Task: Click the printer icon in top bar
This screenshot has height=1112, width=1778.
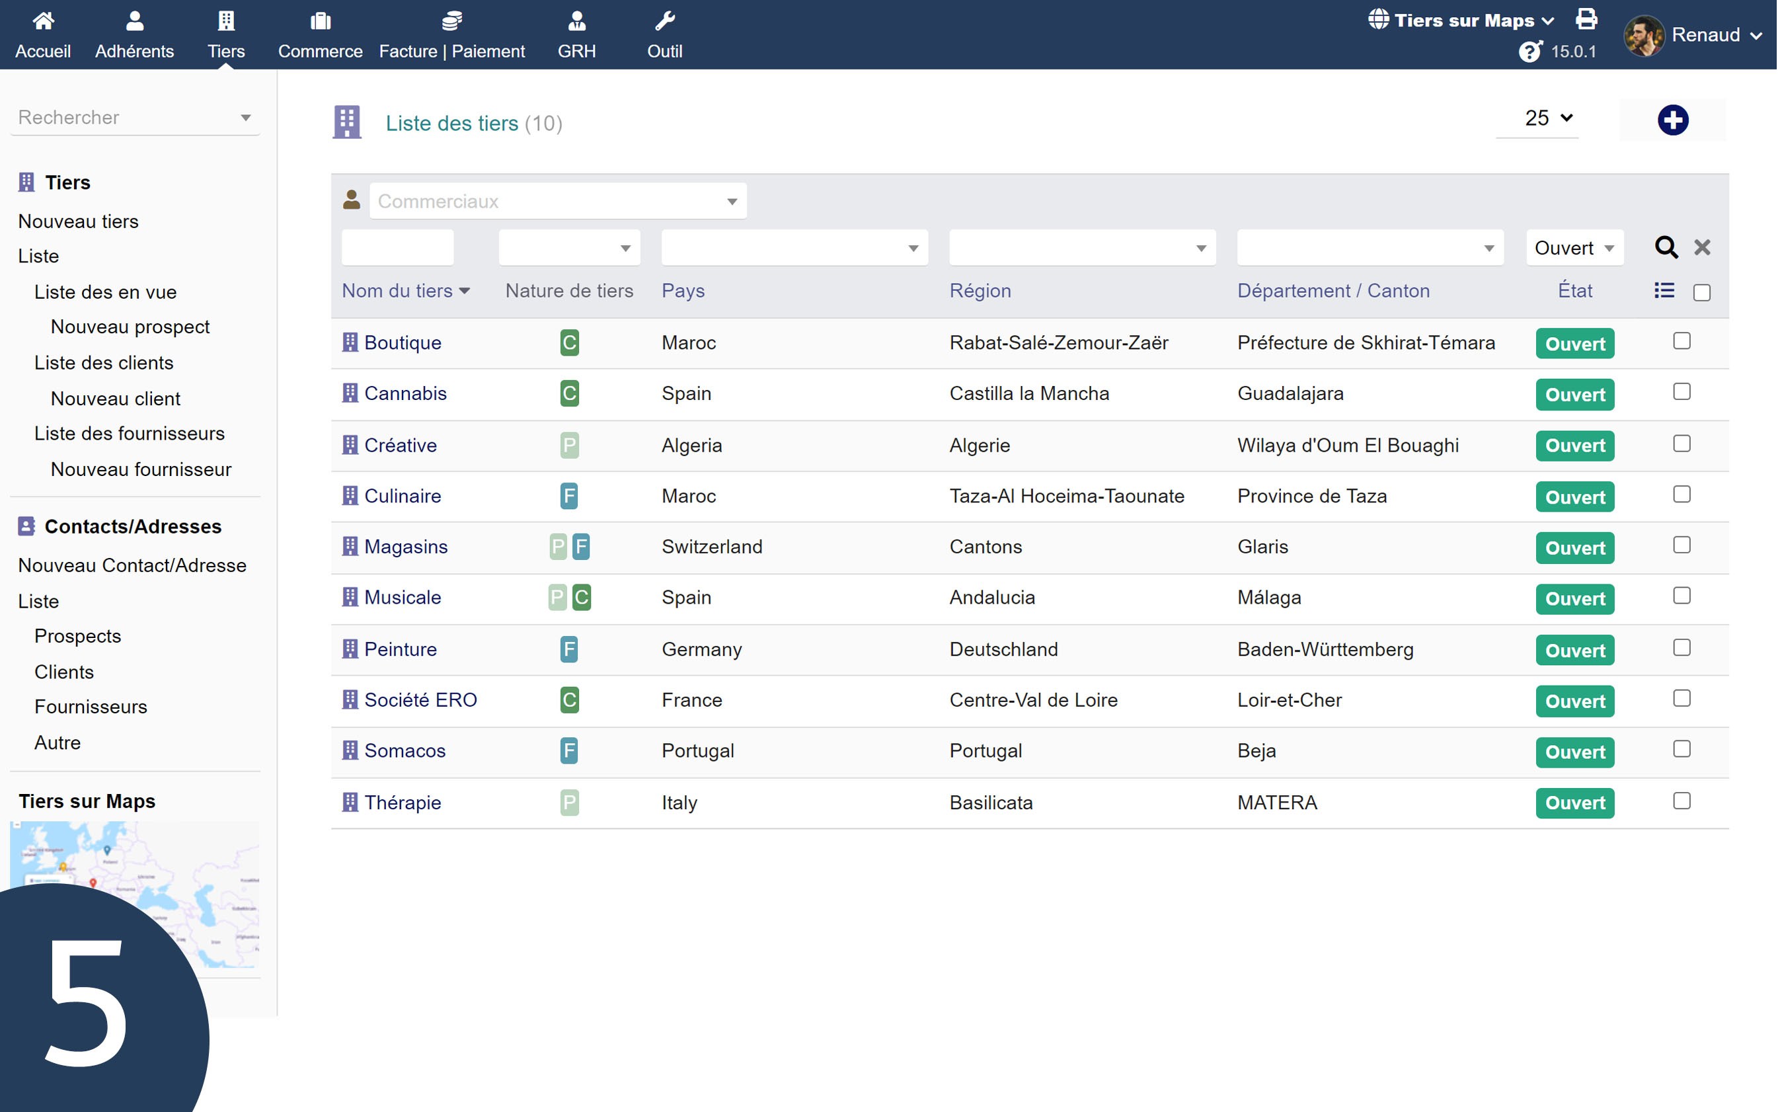Action: (x=1586, y=19)
